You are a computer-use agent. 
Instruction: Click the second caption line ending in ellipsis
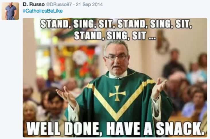coord(115,36)
